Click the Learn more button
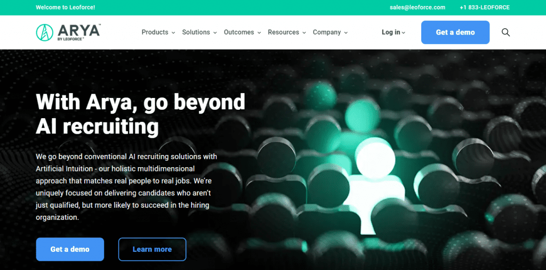 [152, 249]
